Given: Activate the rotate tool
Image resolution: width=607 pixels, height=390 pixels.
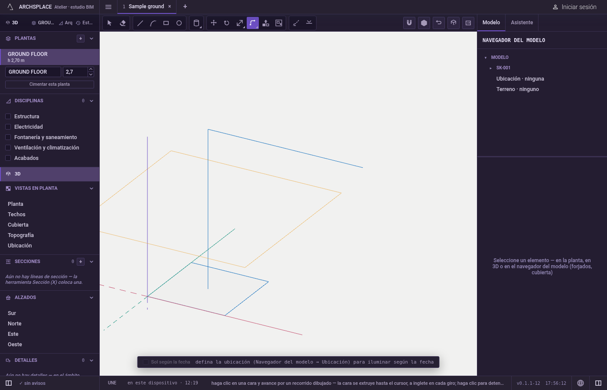Looking at the screenshot, I should pos(227,23).
